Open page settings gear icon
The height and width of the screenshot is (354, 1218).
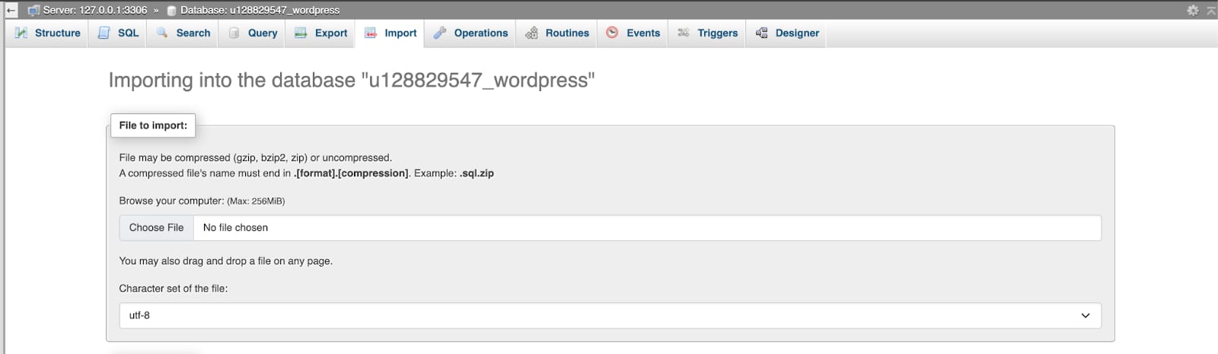[1193, 10]
